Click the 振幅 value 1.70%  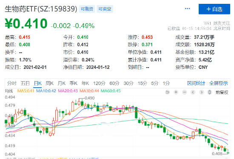(x=25, y=60)
